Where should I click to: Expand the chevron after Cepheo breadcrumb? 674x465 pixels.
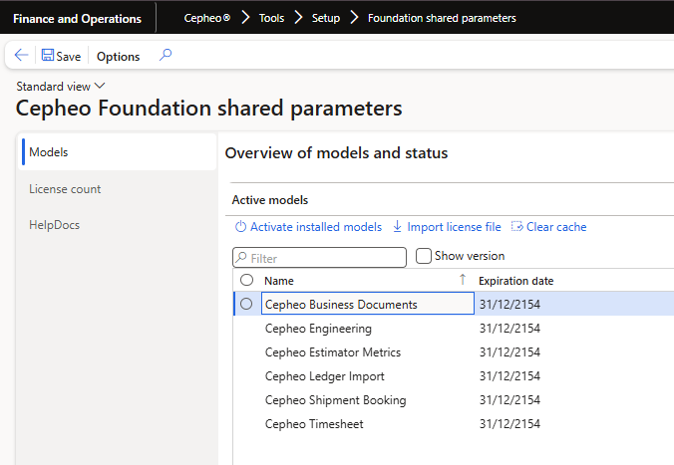coord(243,18)
